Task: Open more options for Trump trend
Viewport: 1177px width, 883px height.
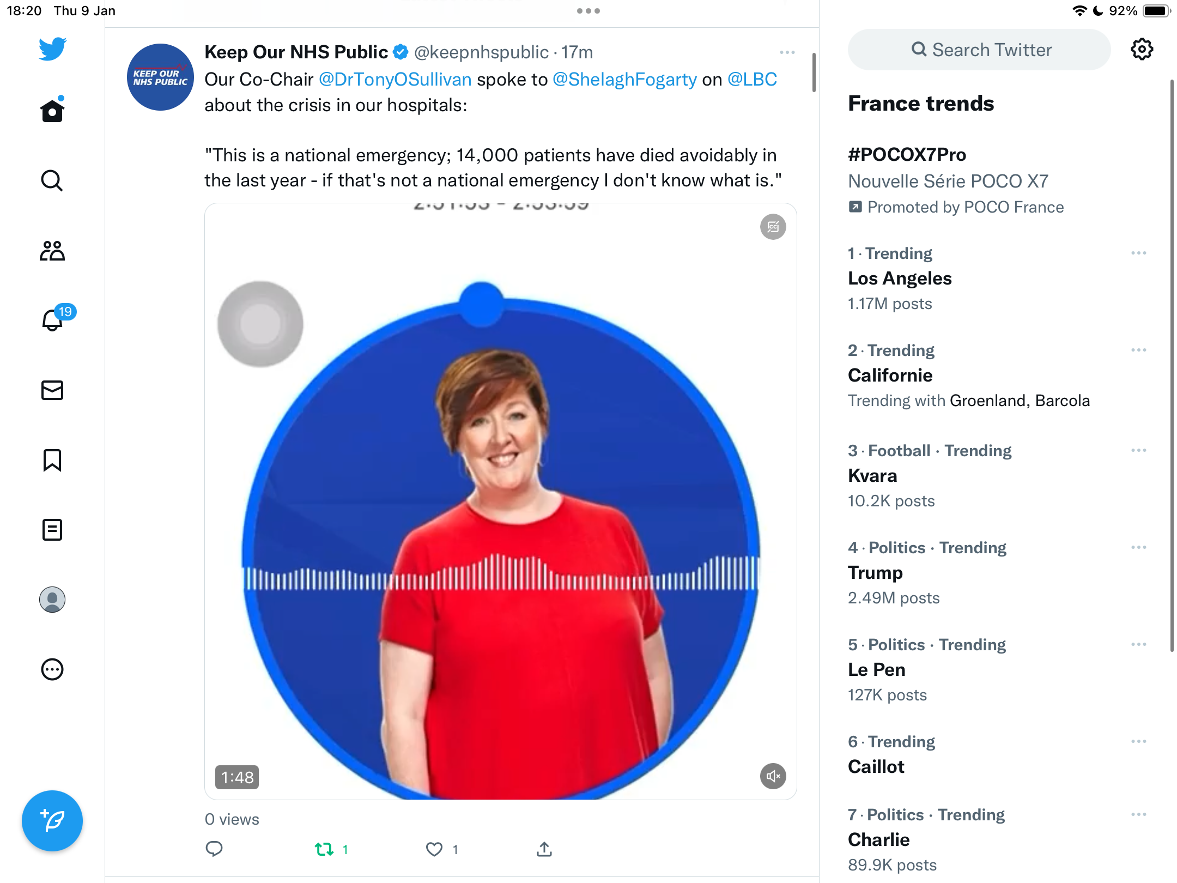Action: (x=1138, y=547)
